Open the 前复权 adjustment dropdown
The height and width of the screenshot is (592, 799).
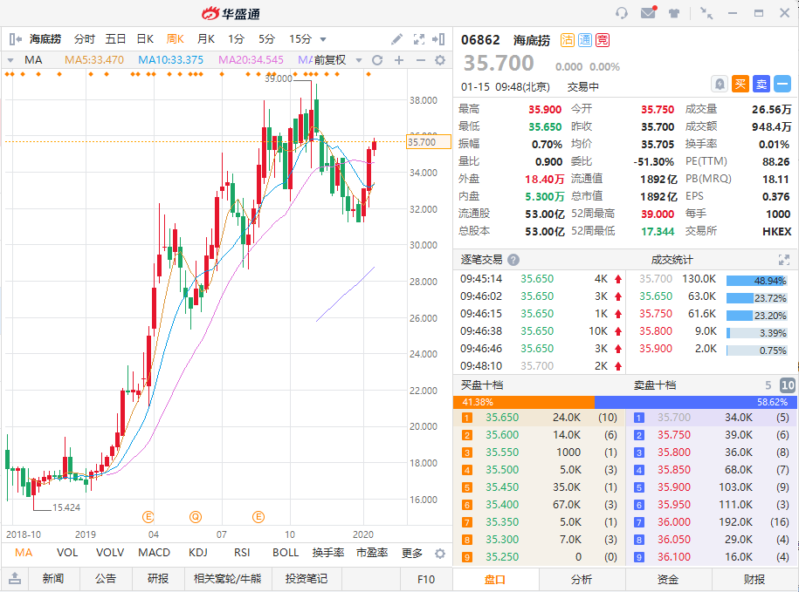pos(338,60)
